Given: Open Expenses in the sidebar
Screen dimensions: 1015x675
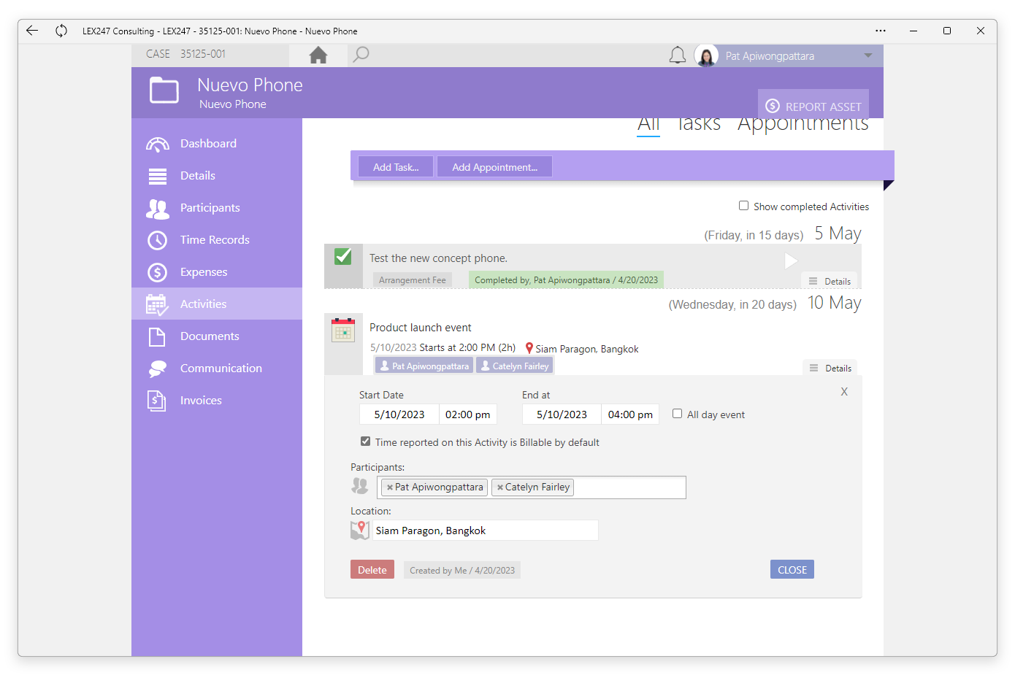Looking at the screenshot, I should (217, 272).
